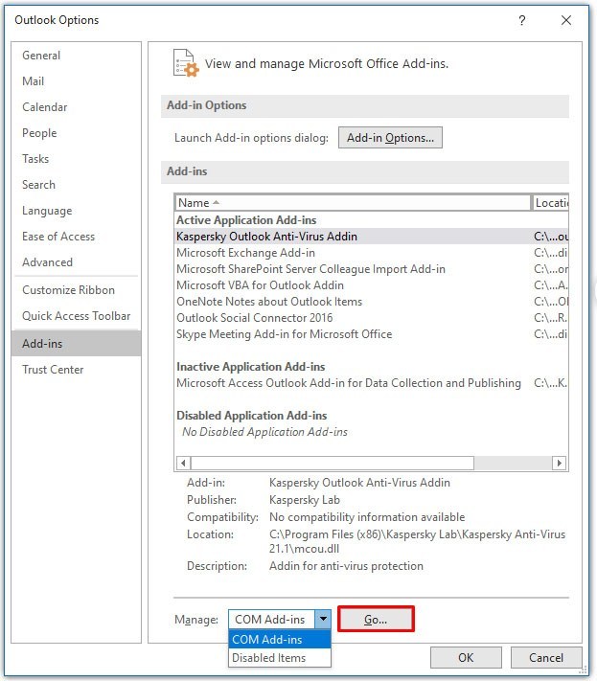Click the Active Application Add-ins group header
Viewport: 597px width, 681px height.
click(246, 220)
